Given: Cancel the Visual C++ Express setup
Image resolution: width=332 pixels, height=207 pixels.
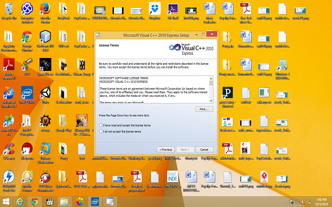Looking at the screenshot, I should [x=204, y=150].
